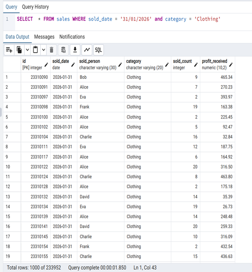Click edit pencil icon in sold_person column
The width and height of the screenshot is (252, 272).
pos(120,65)
